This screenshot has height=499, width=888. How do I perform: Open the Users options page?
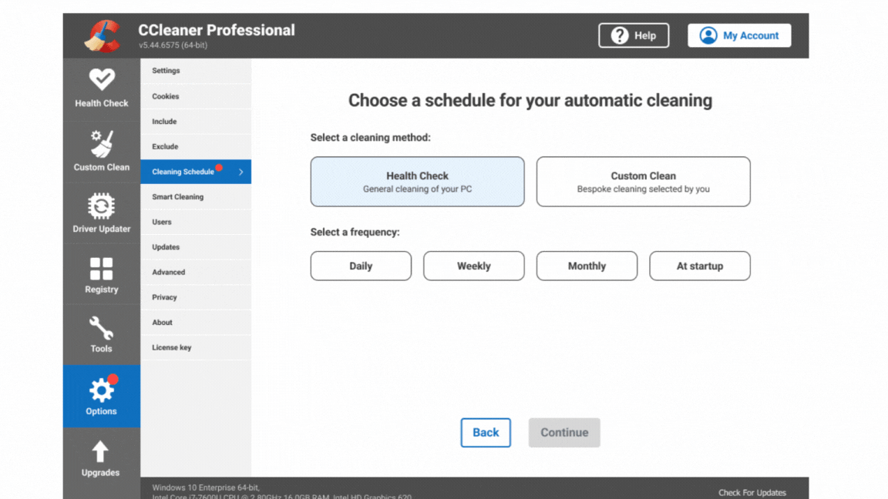196,222
